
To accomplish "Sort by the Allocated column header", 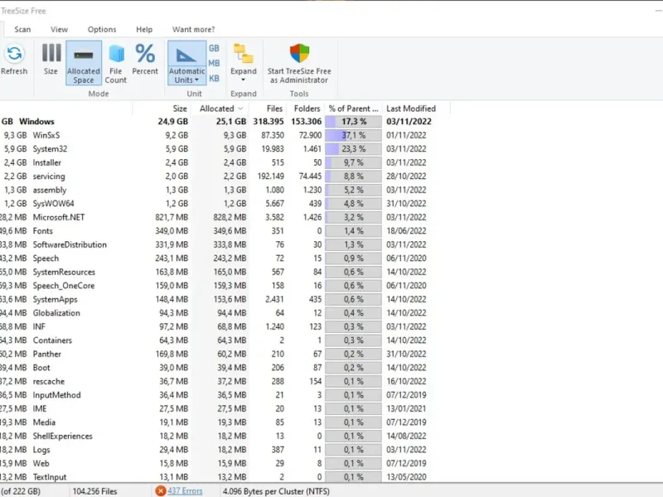I will pos(219,109).
